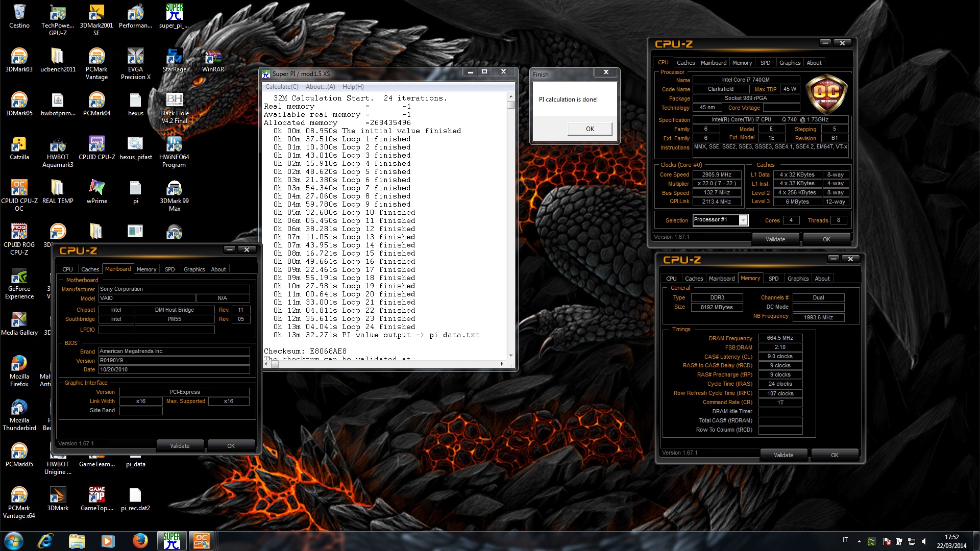Viewport: 980px width, 551px height.
Task: Click Super PI scroll down arrow
Action: [x=510, y=355]
